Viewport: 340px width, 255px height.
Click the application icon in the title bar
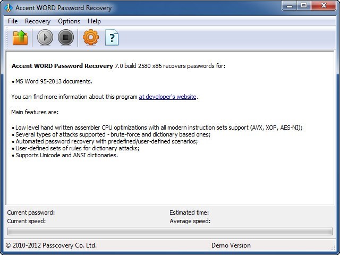8,8
